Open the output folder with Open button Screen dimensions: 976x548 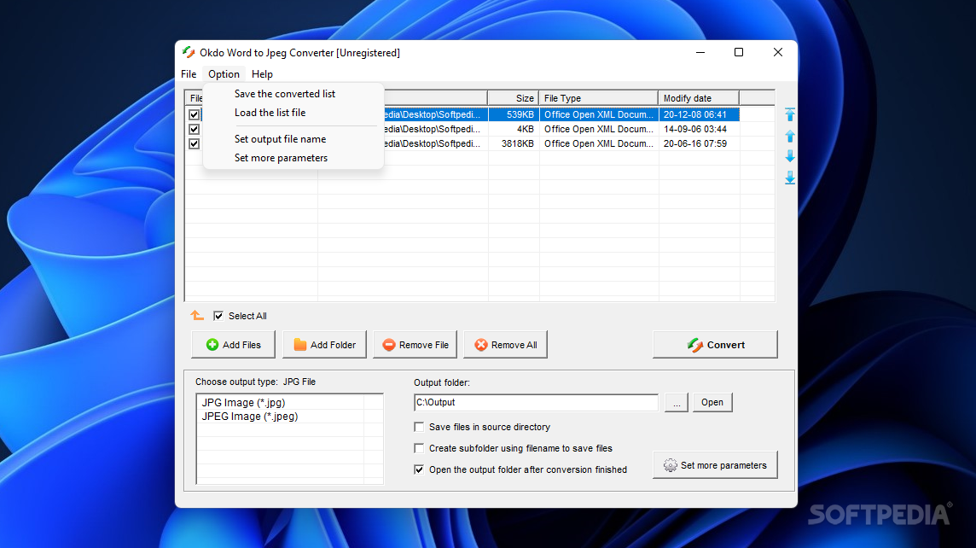coord(712,402)
